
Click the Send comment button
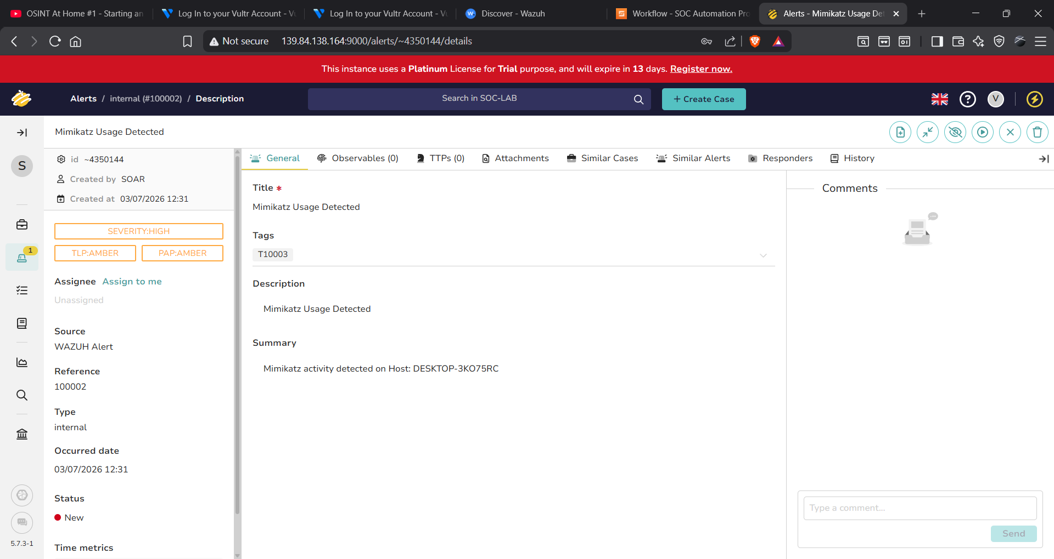pos(1013,534)
